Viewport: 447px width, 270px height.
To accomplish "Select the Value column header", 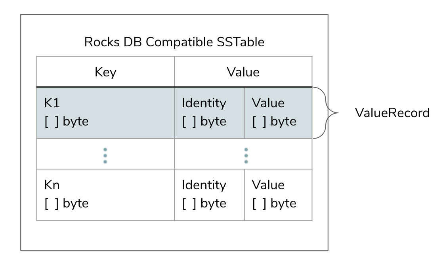I will pyautogui.click(x=243, y=72).
